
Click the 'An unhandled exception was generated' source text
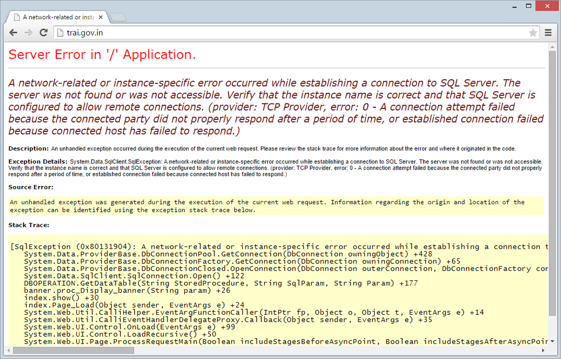(267, 206)
